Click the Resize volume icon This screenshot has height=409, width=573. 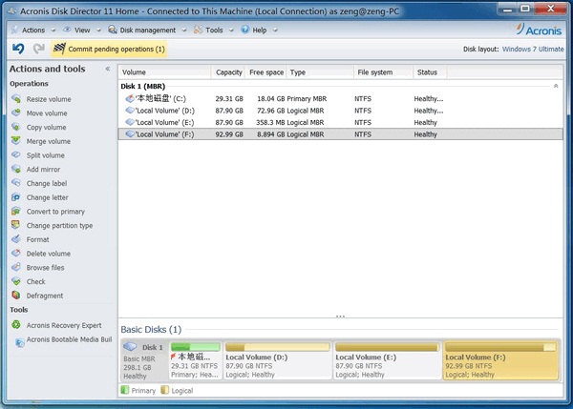(17, 99)
